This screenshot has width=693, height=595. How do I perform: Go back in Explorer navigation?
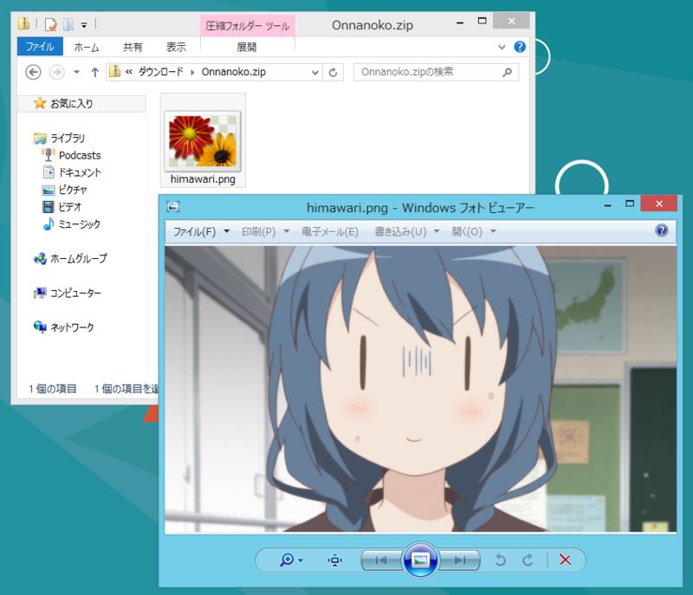(33, 72)
